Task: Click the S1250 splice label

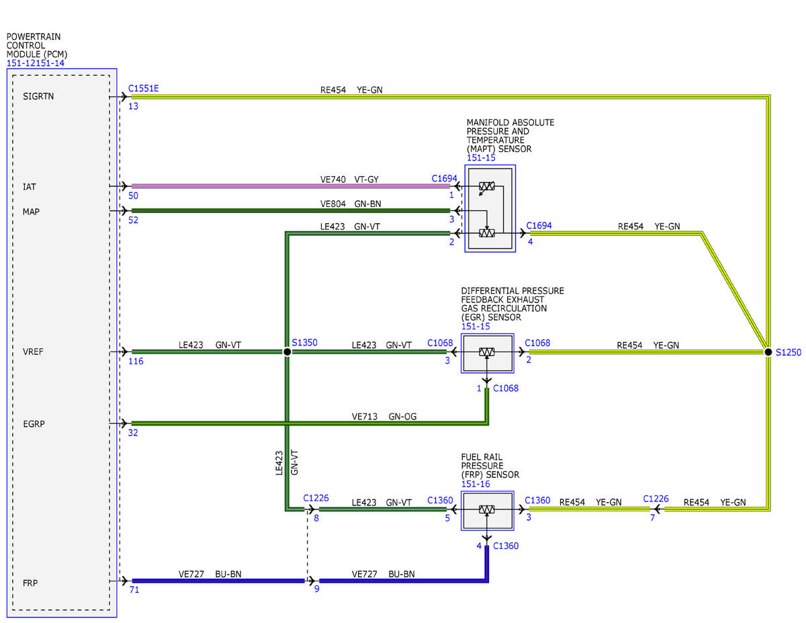Action: 789,352
